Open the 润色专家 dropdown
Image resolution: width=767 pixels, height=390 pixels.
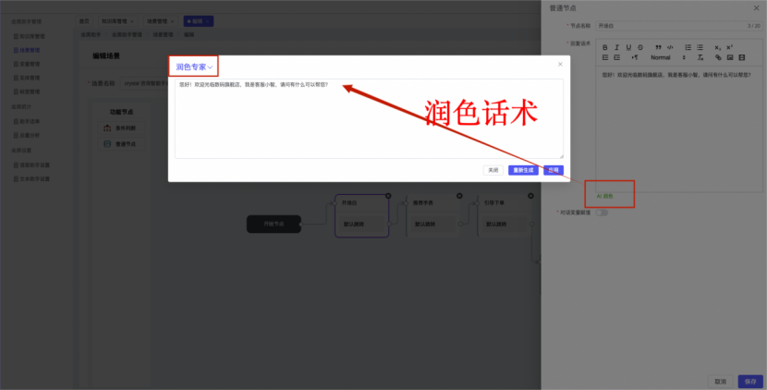(194, 67)
